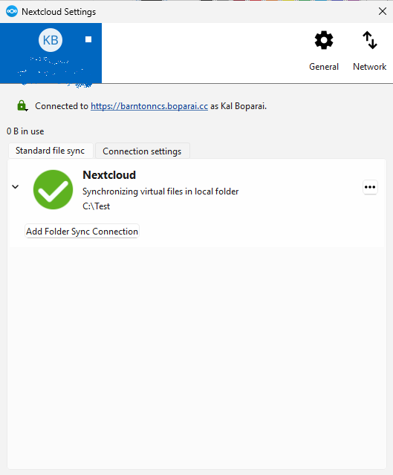393x475 pixels.
Task: Click the green checkmark sync status icon
Action: point(53,190)
